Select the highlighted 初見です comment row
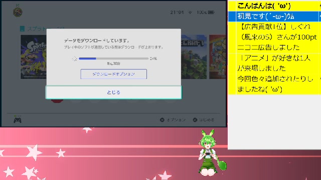321x180 pixels. 274,16
